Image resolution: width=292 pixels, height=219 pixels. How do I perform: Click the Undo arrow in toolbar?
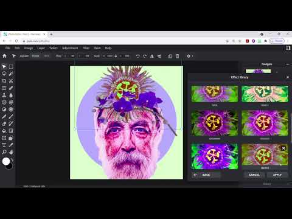138,56
